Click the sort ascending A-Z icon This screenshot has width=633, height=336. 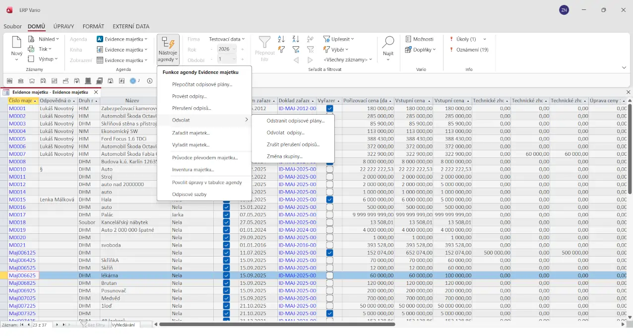[x=281, y=39]
